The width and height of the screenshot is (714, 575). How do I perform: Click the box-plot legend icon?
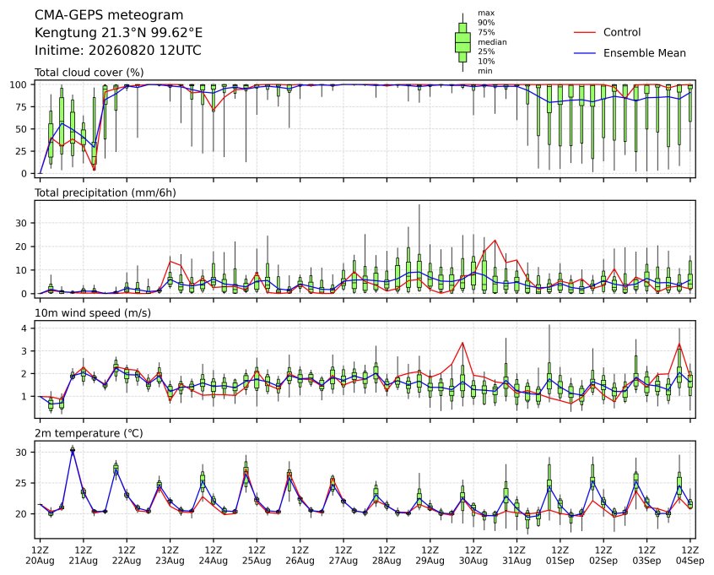coord(462,42)
